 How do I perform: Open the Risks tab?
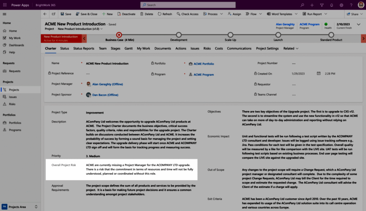point(207,49)
